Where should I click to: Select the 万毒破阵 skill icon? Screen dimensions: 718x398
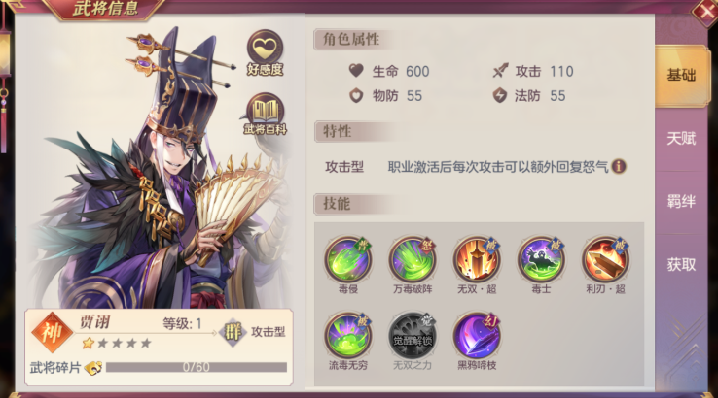click(x=413, y=259)
